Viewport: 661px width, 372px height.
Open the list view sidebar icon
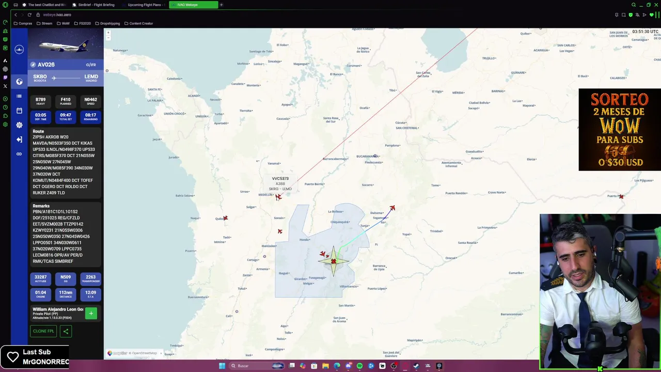click(19, 96)
